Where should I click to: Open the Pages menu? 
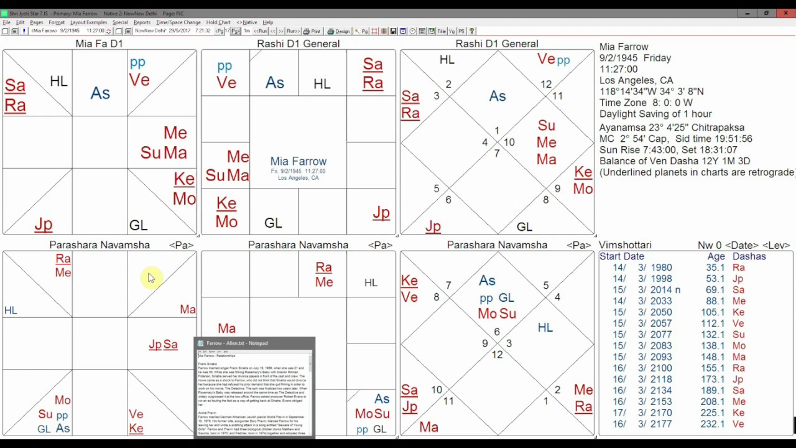(37, 22)
